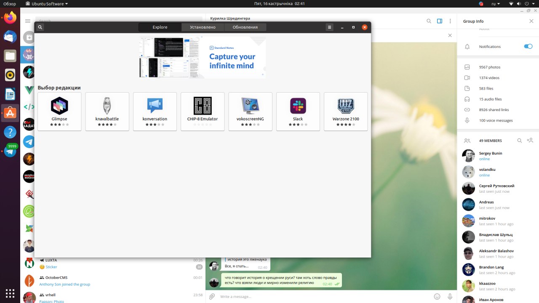The width and height of the screenshot is (539, 303).
Task: Select member Aleksandr Balashov
Action: coord(498,253)
